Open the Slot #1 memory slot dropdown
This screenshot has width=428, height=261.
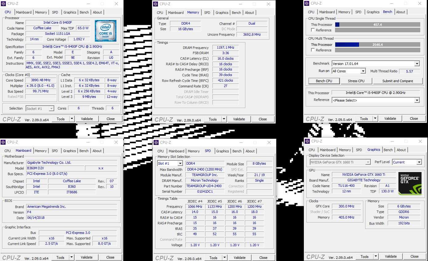[180, 164]
